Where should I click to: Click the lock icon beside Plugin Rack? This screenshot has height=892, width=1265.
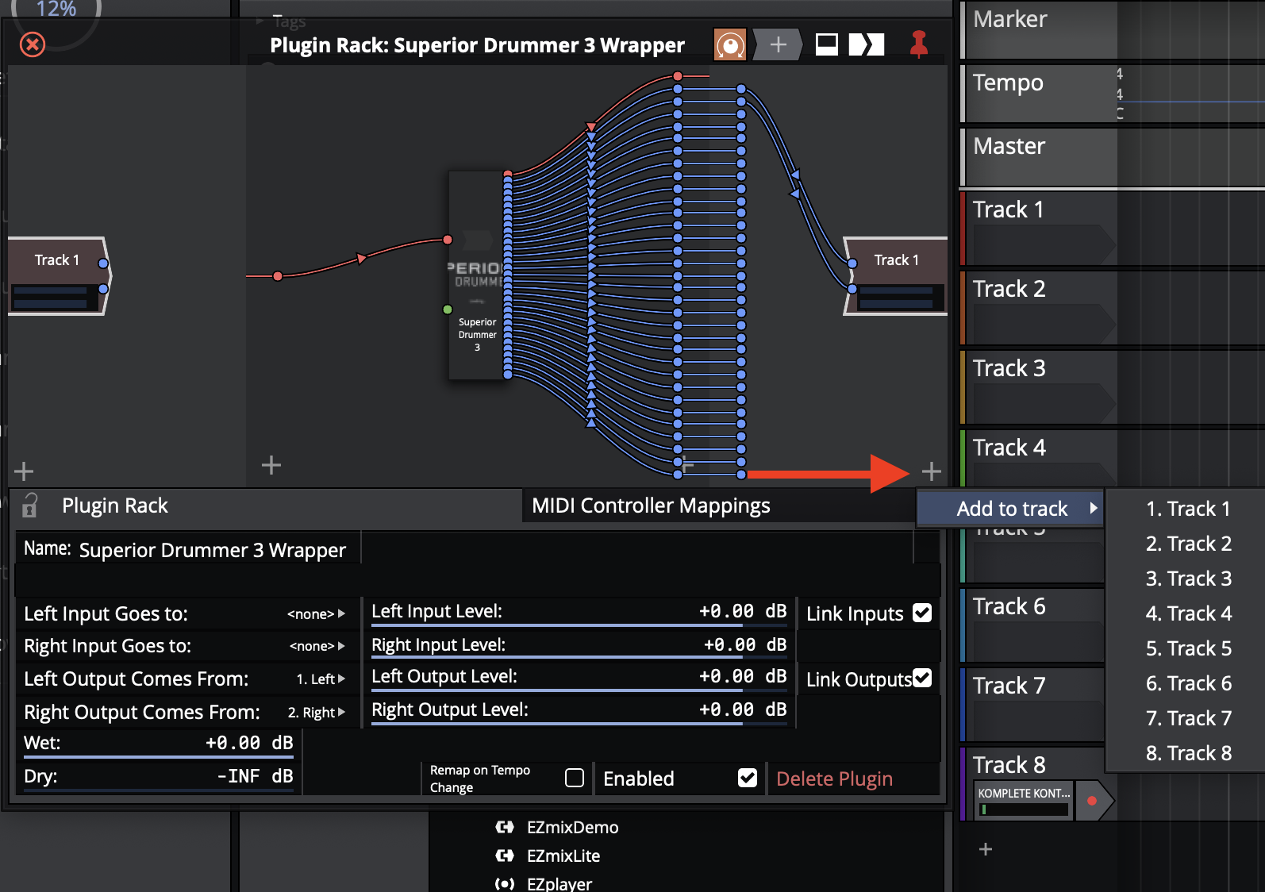tap(30, 506)
